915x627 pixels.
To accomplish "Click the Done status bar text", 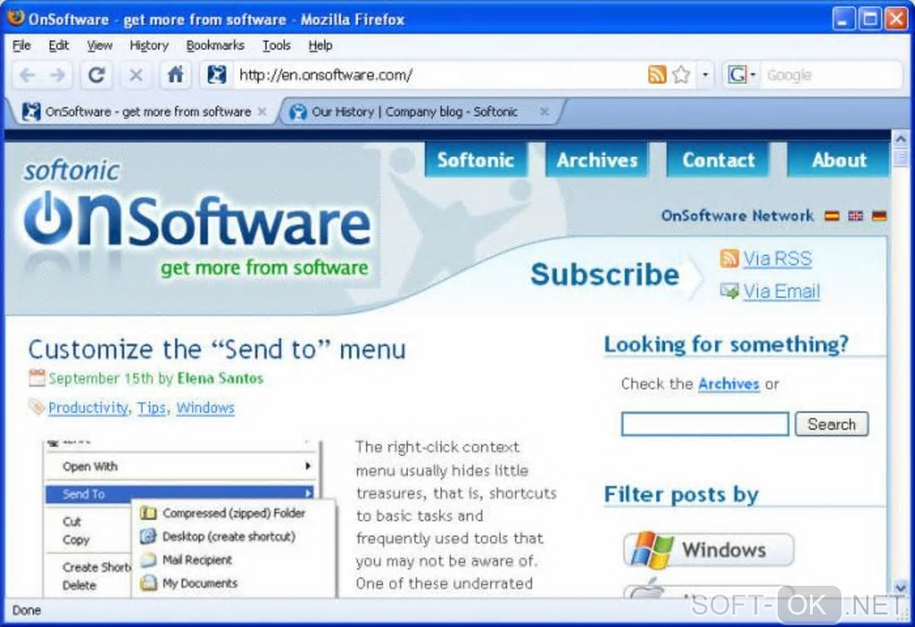I will (27, 611).
